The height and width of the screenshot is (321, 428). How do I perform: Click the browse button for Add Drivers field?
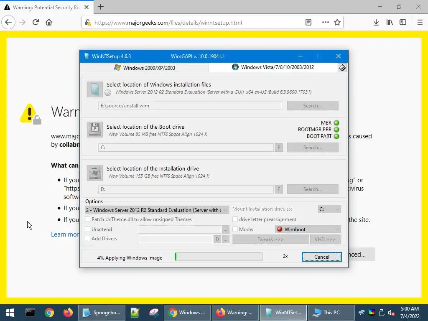click(225, 239)
